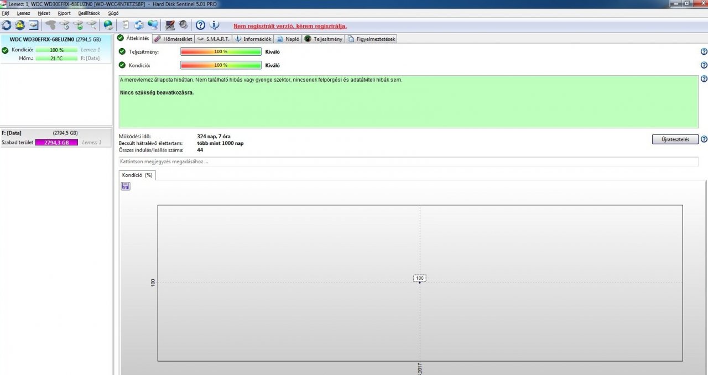Select the Kondíció (%) graph tab

(x=137, y=175)
